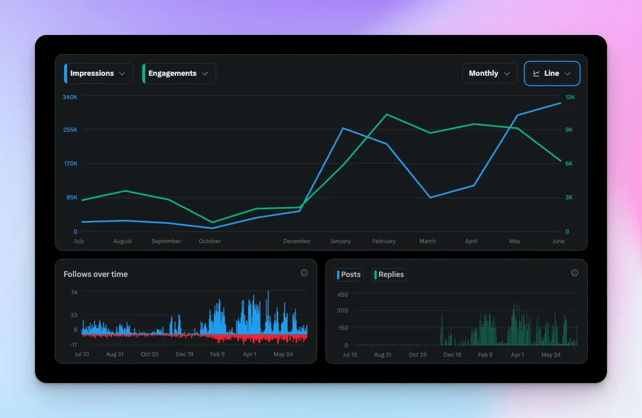Viewport: 642px width, 418px height.
Task: Click the Line chart type button
Action: (x=552, y=73)
